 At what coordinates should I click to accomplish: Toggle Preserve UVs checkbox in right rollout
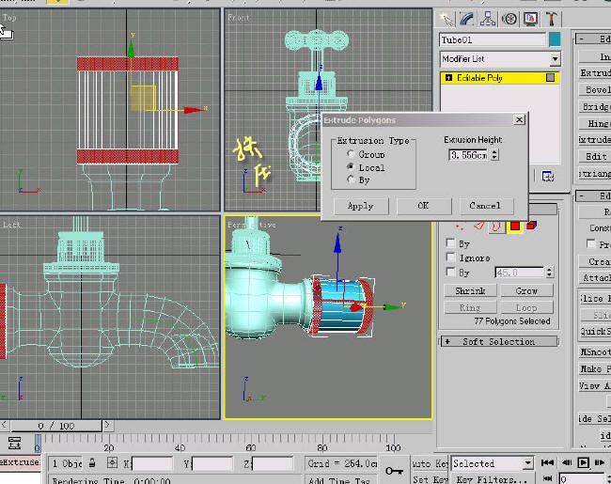590,243
